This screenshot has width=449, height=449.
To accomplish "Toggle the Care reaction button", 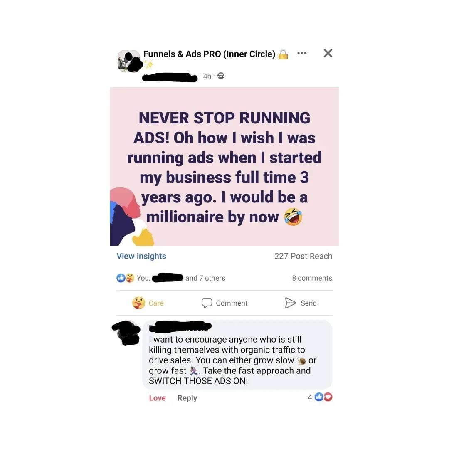I will (x=148, y=303).
